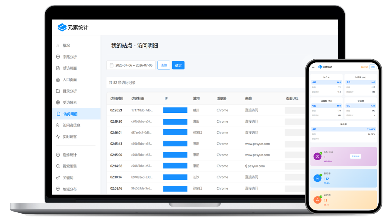Click the folder icon beside 目录分析
The width and height of the screenshot is (387, 218).
click(58, 91)
